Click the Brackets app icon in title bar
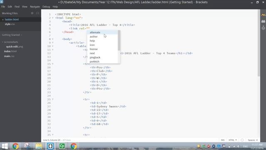266x150 pixels. tap(2, 2)
